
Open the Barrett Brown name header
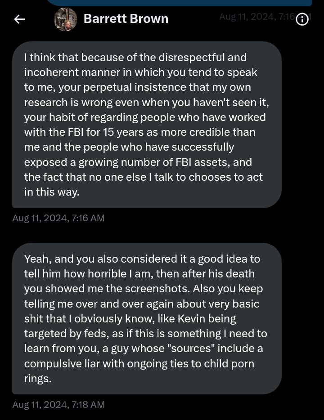point(126,19)
